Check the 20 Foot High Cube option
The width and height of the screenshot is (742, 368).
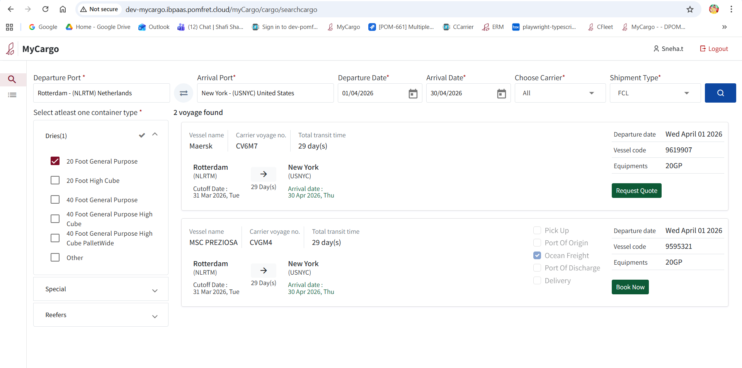[x=55, y=181]
